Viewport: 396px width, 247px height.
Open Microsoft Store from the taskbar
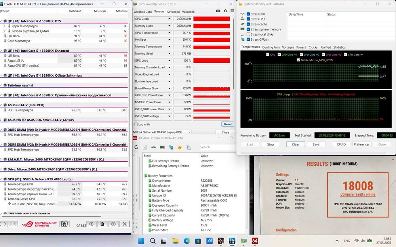pyautogui.click(x=198, y=241)
